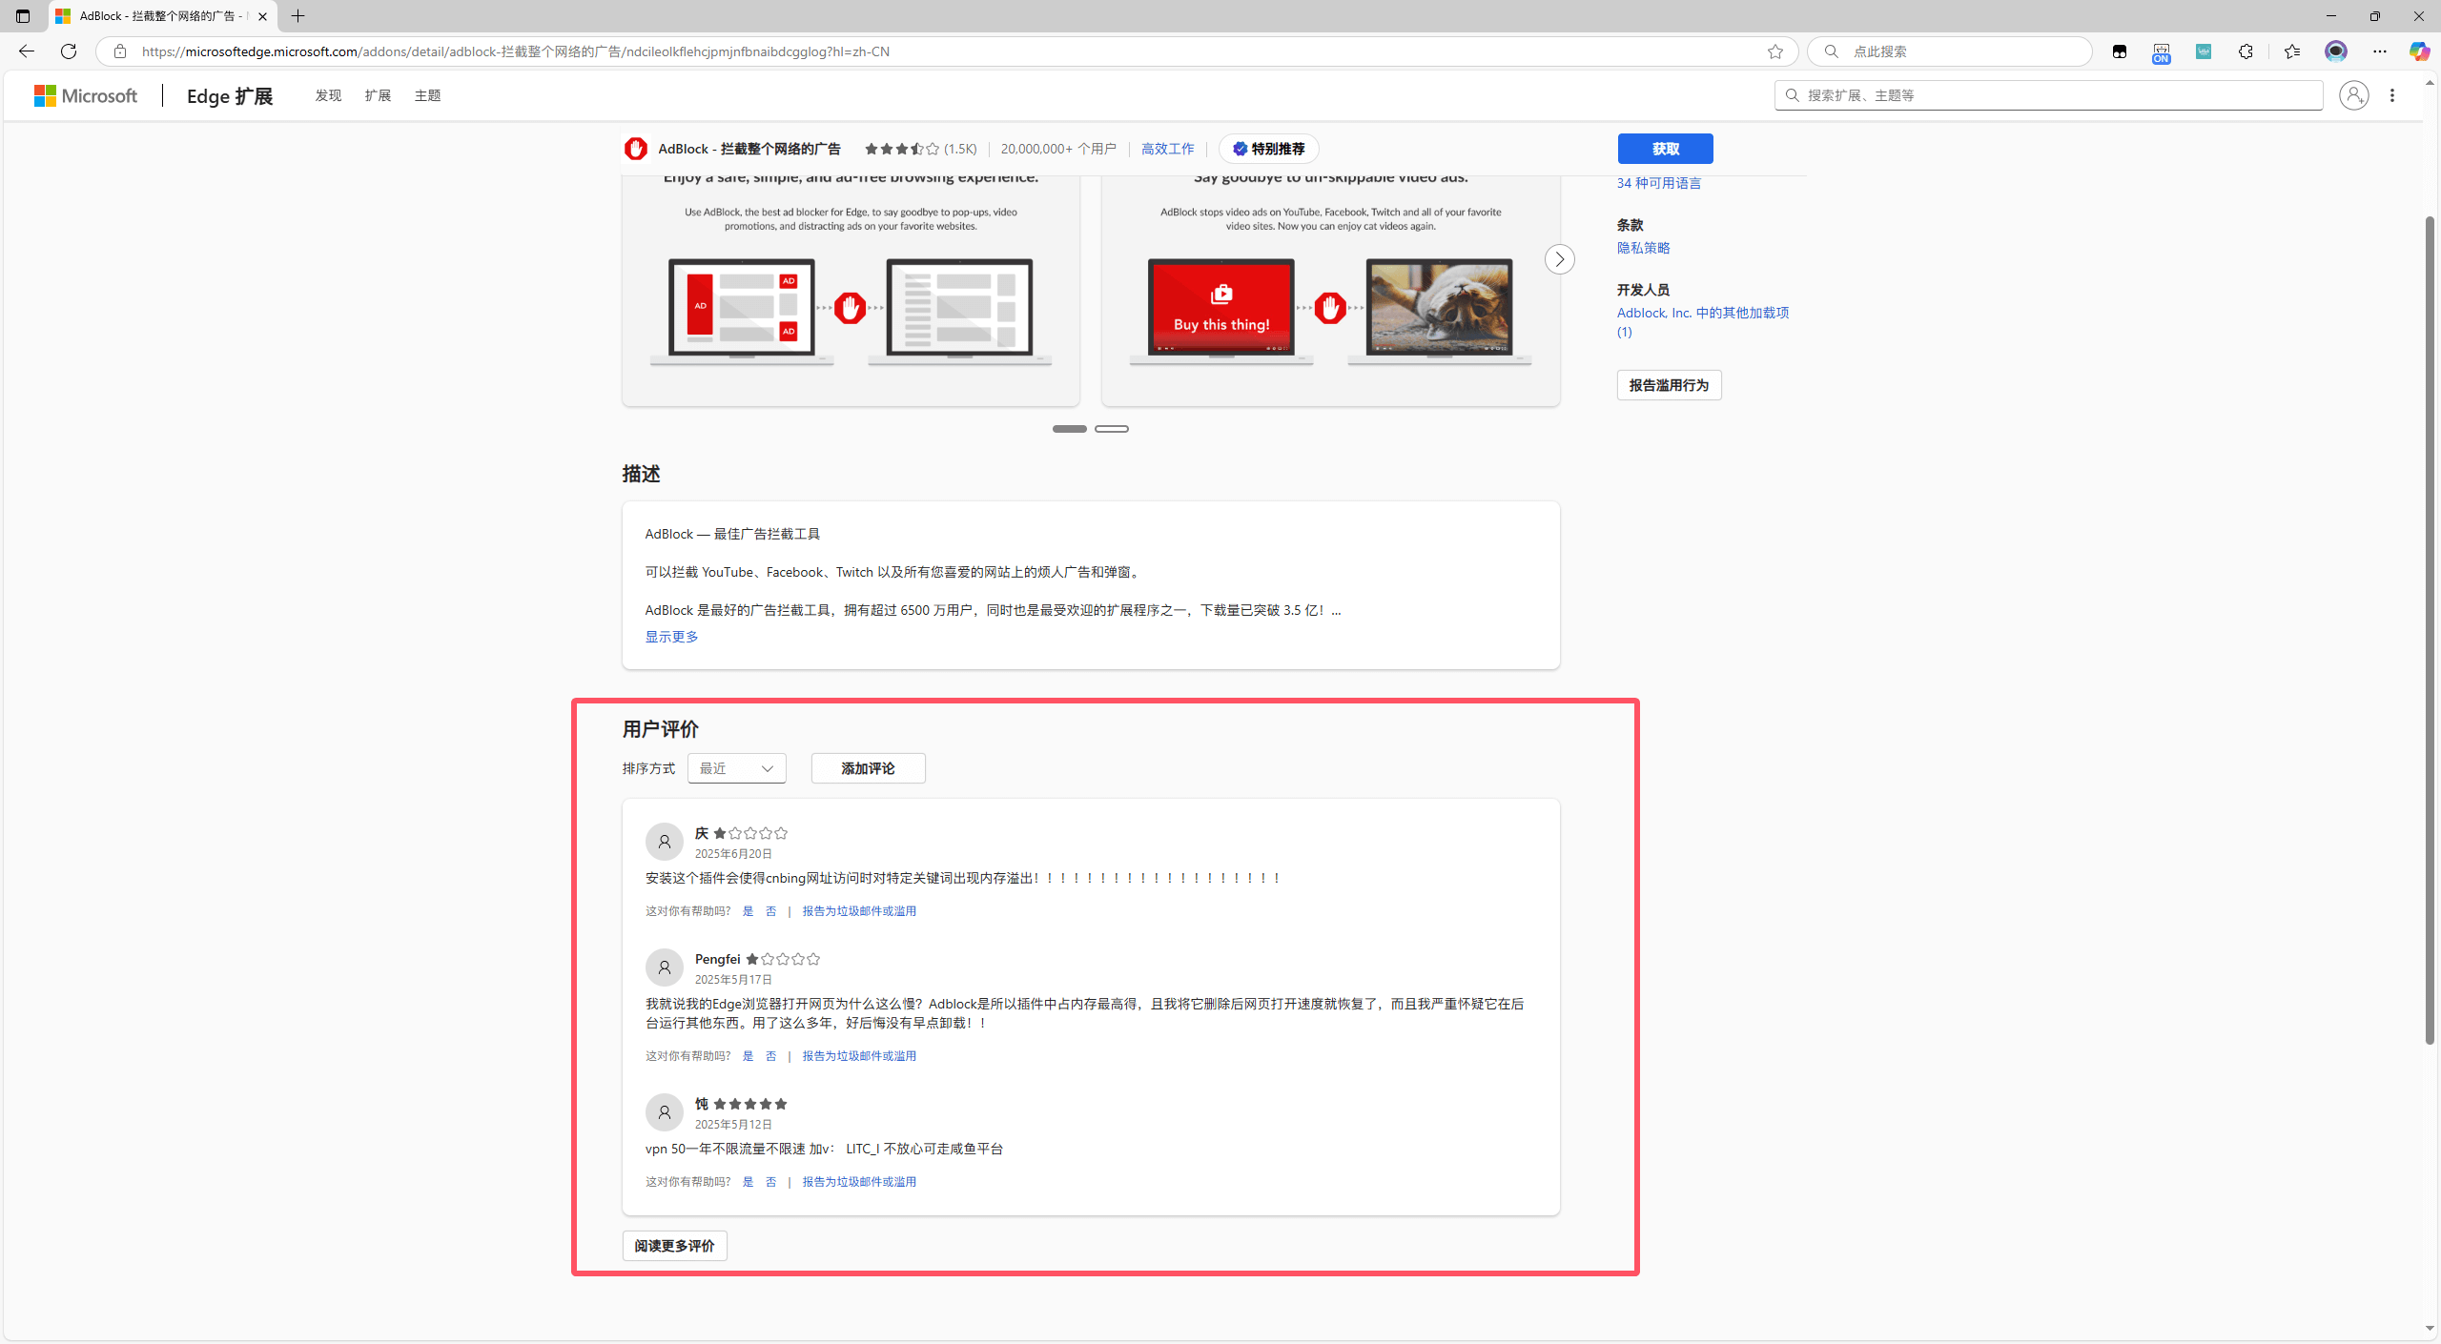Add page to favorites star icon
Image resolution: width=2441 pixels, height=1344 pixels.
point(1774,51)
